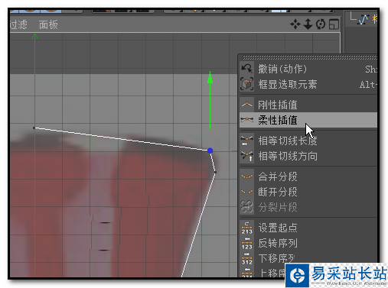Click the frame-selection cube icon
The image size is (388, 288).
246,84
